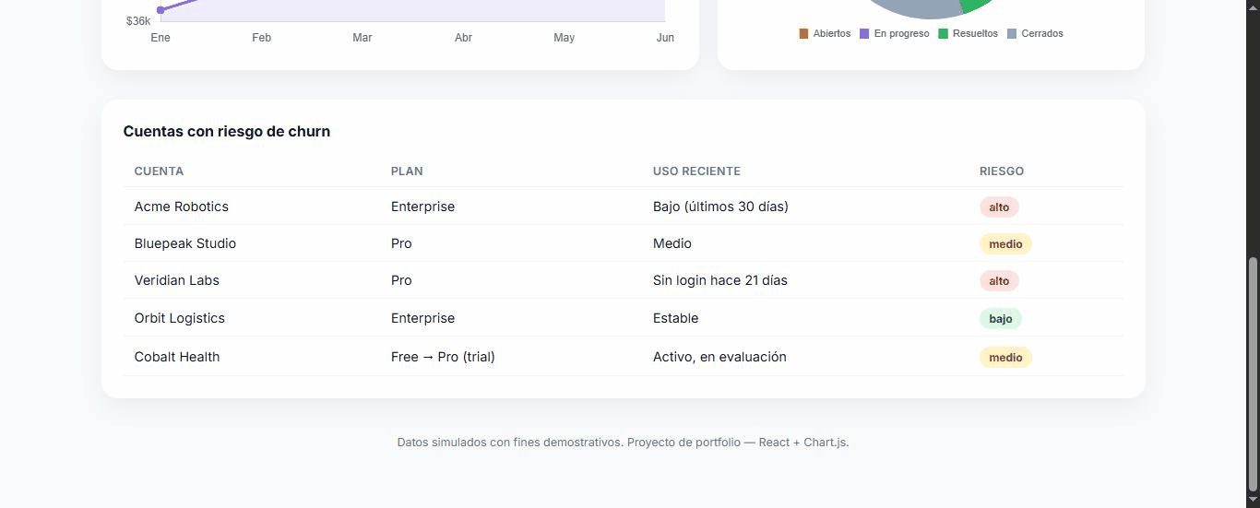Click Bajo (últimos 30 días) usage cell
1260x508 pixels.
pyautogui.click(x=720, y=207)
